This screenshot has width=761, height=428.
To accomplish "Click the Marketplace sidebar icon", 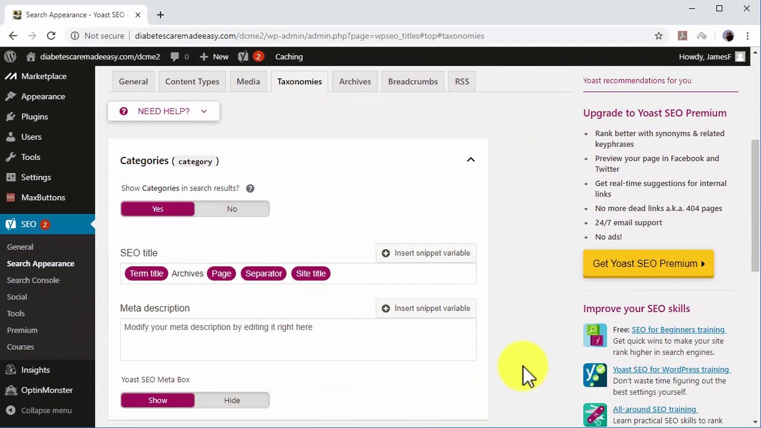I will coord(11,76).
